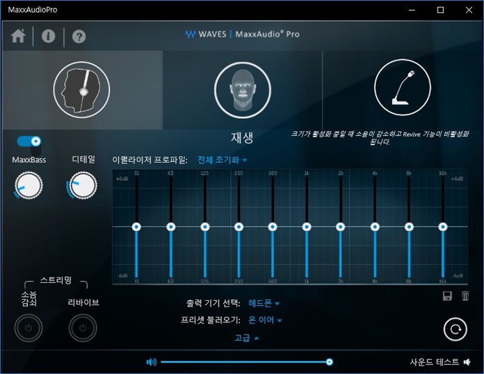Image resolution: width=484 pixels, height=374 pixels.
Task: Click the 재생 playback label
Action: [x=242, y=137]
